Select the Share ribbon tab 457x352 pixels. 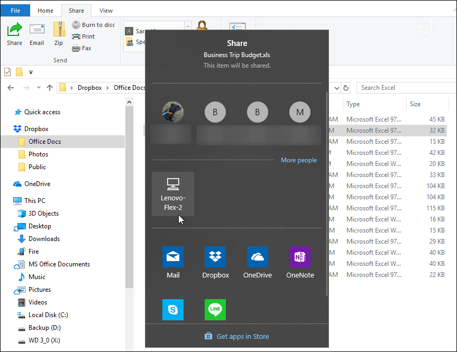pyautogui.click(x=76, y=11)
